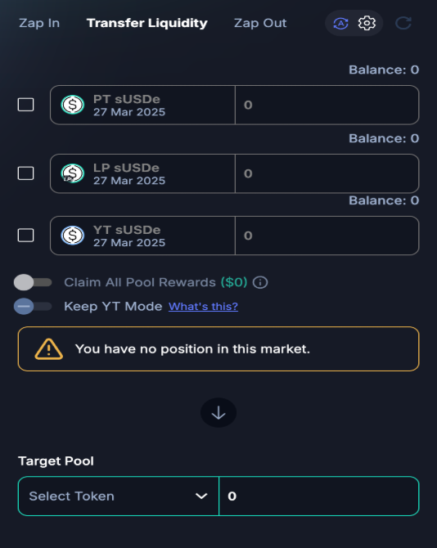The image size is (437, 548).
Task: Switch to the Zap Out tab
Action: pyautogui.click(x=260, y=23)
